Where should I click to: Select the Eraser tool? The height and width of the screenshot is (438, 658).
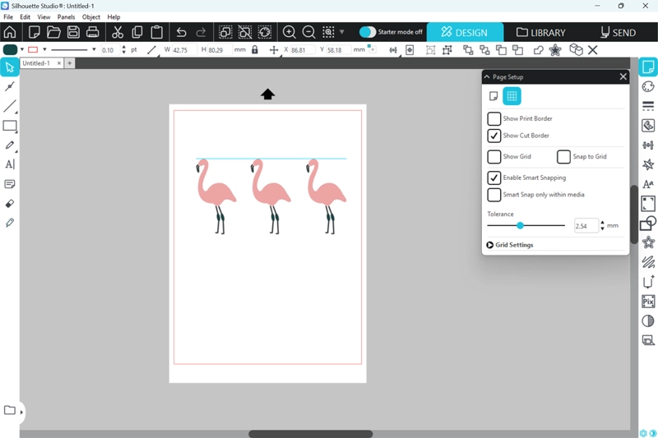coord(10,203)
